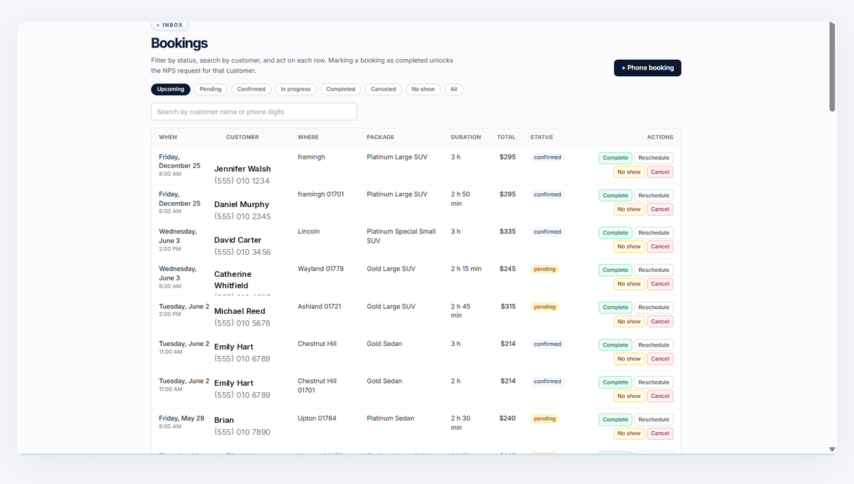Filter by In progress status

(295, 89)
